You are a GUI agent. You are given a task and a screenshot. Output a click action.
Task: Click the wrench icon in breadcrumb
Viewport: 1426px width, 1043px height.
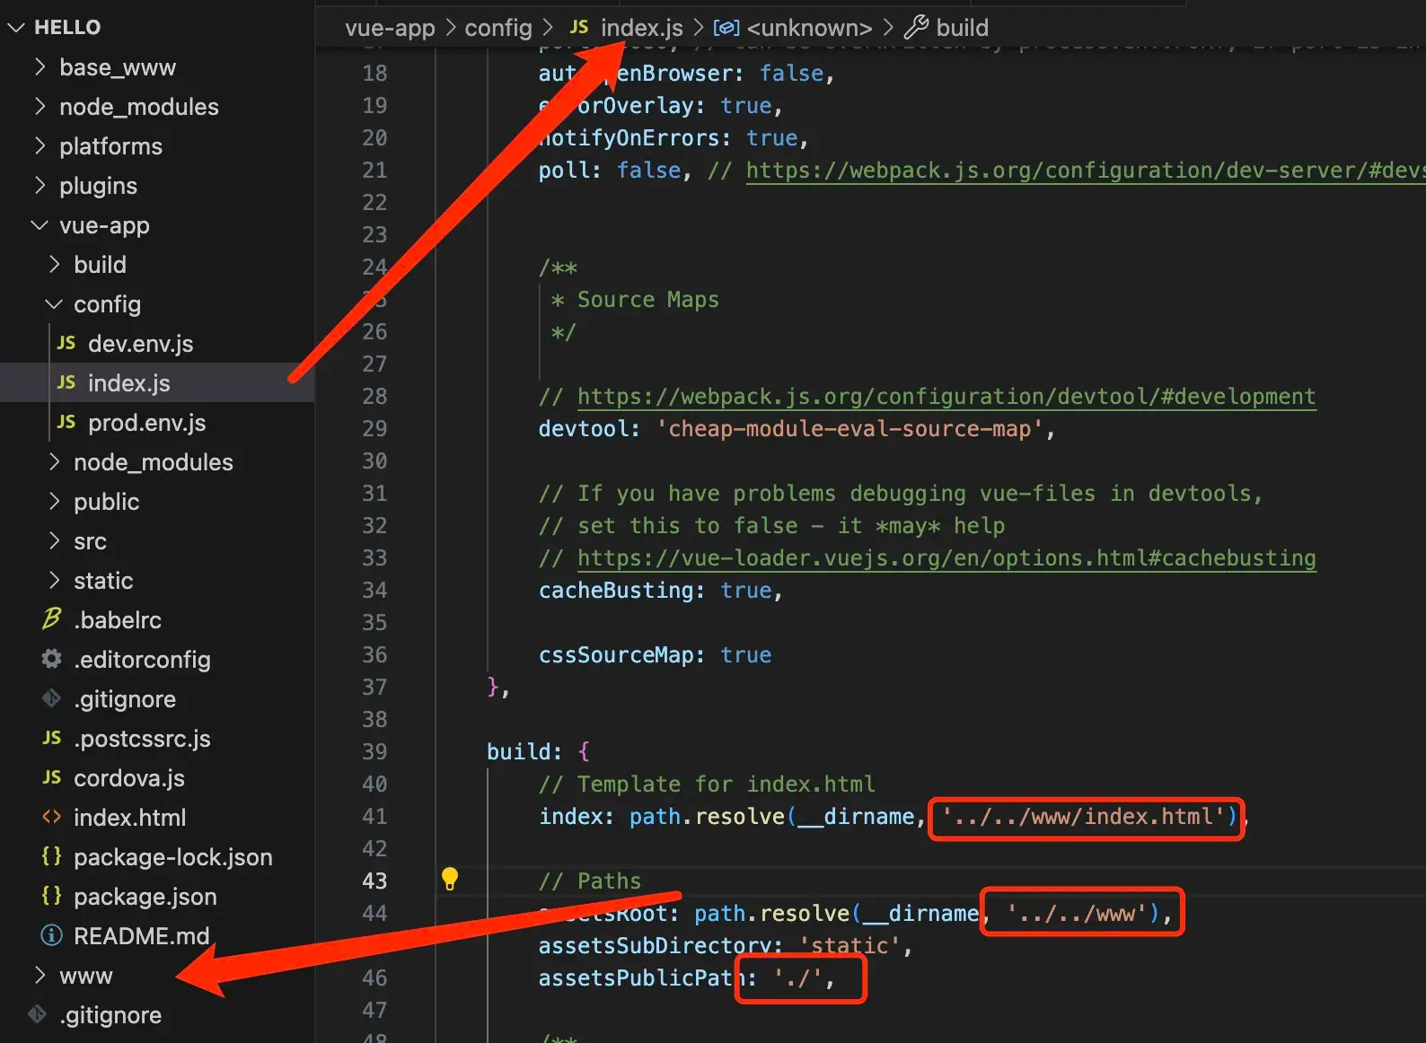pos(915,28)
